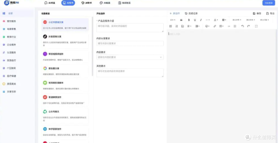Open the 正文 paragraph style dropdown
Image resolution: width=278 pixels, height=143 pixels.
173,20
